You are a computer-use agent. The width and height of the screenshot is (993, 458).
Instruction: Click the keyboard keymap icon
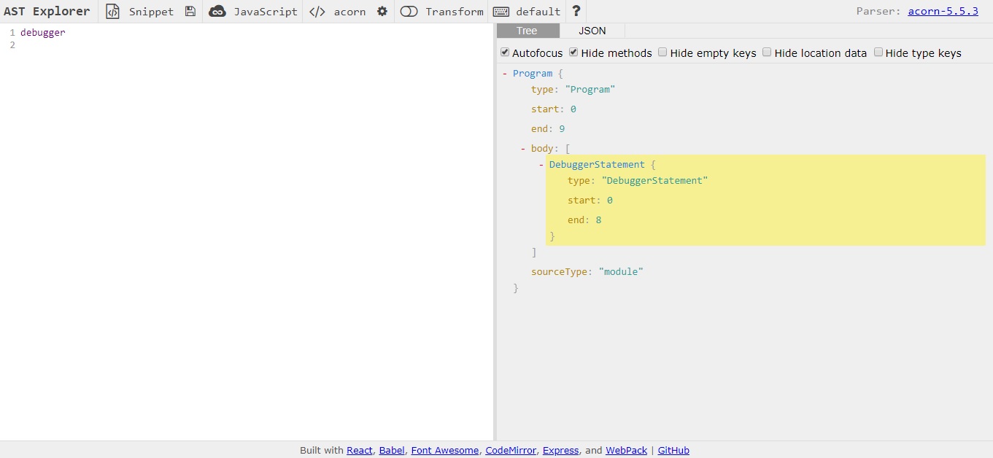point(501,12)
